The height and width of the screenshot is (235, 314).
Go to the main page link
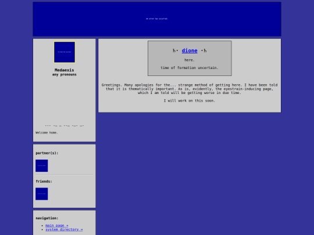tap(56, 225)
